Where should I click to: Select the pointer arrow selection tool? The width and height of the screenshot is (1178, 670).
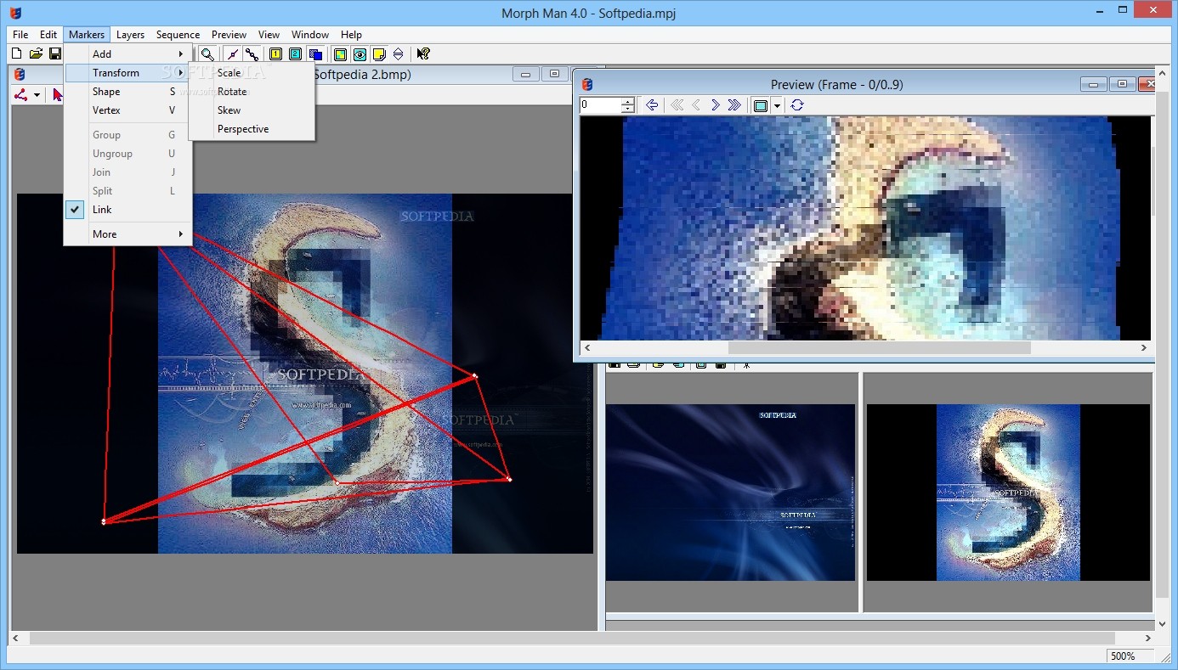pos(57,94)
